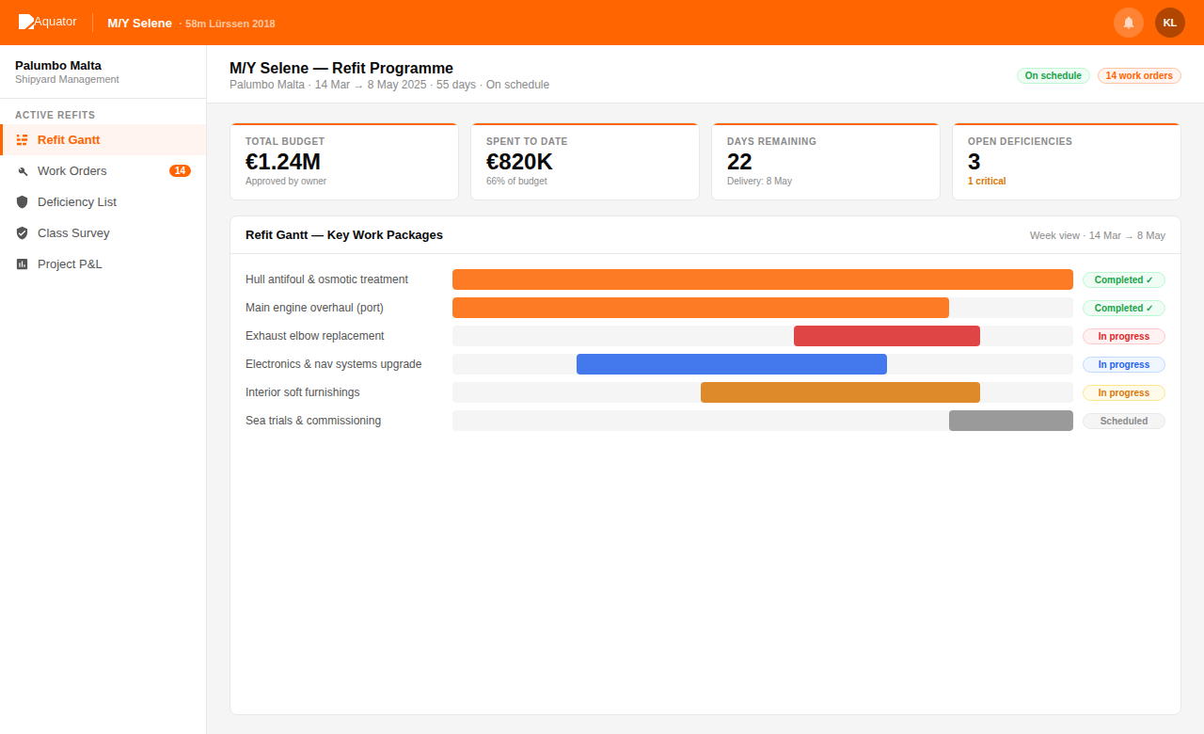The width and height of the screenshot is (1204, 734).
Task: Click the Electronics & nav systems upgrade label
Action: tap(334, 364)
